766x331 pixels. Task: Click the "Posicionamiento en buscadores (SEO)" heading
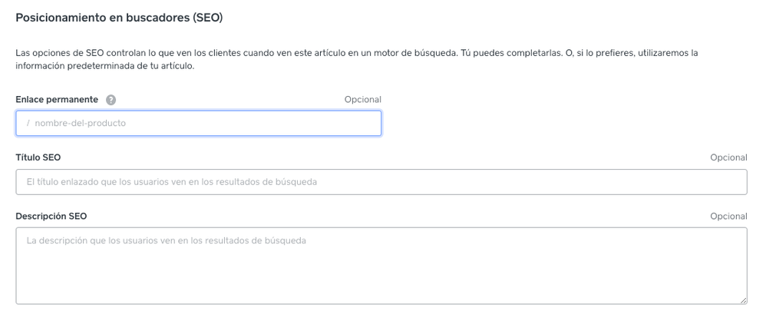119,17
